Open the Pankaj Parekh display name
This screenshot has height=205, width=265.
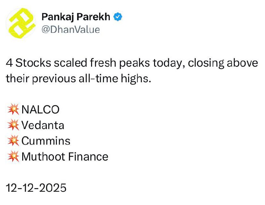coord(76,17)
